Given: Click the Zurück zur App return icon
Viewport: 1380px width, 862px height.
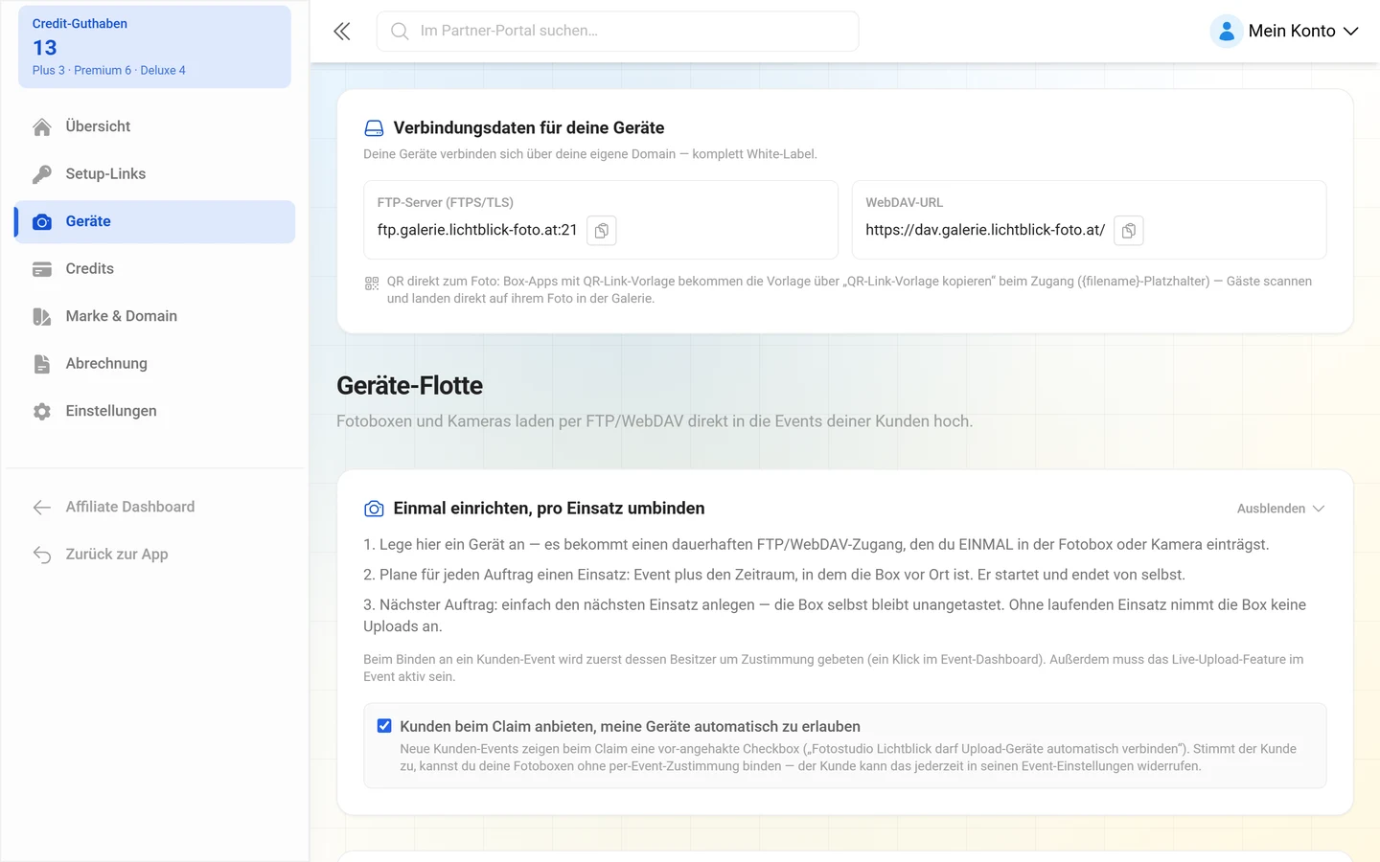Looking at the screenshot, I should [x=42, y=555].
